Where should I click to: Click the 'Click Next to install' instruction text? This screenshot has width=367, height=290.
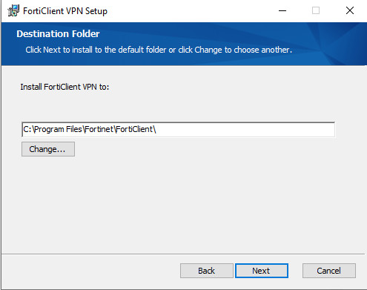[159, 50]
